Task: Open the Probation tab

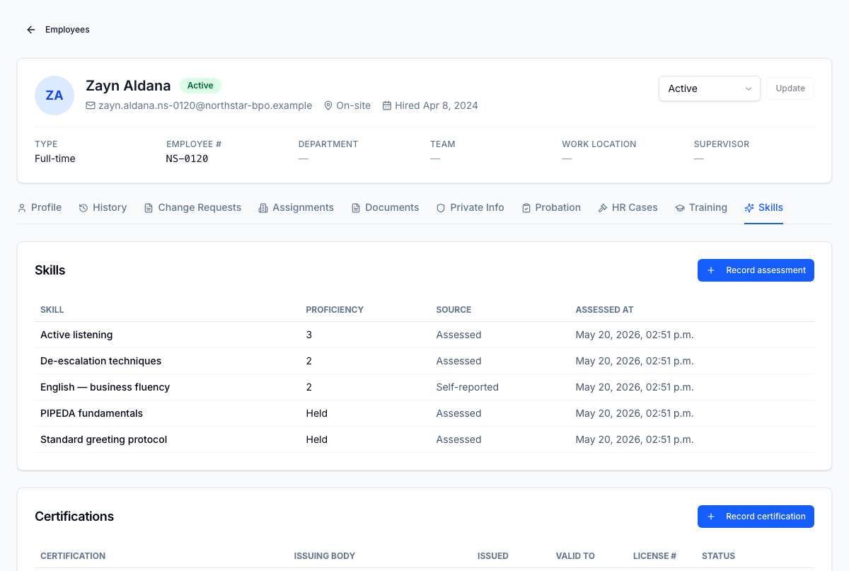Action: 551,207
